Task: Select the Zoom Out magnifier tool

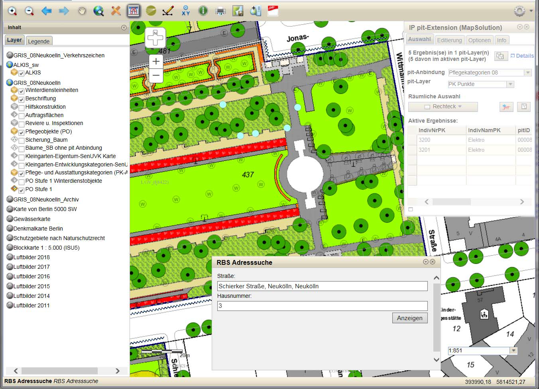Action: pos(29,11)
